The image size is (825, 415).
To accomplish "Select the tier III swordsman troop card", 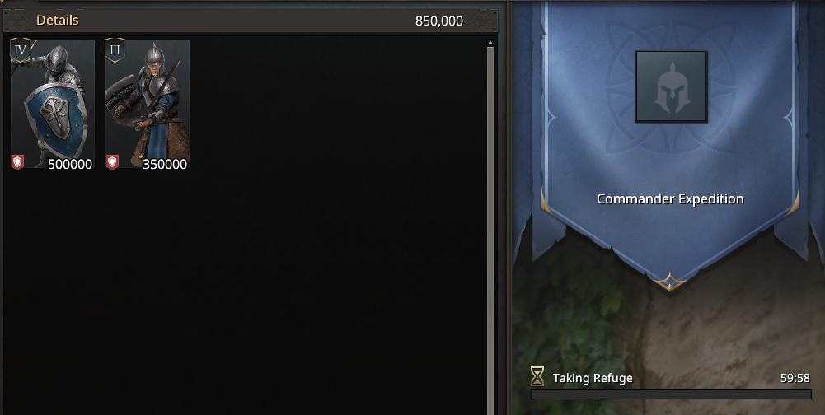I will (148, 104).
